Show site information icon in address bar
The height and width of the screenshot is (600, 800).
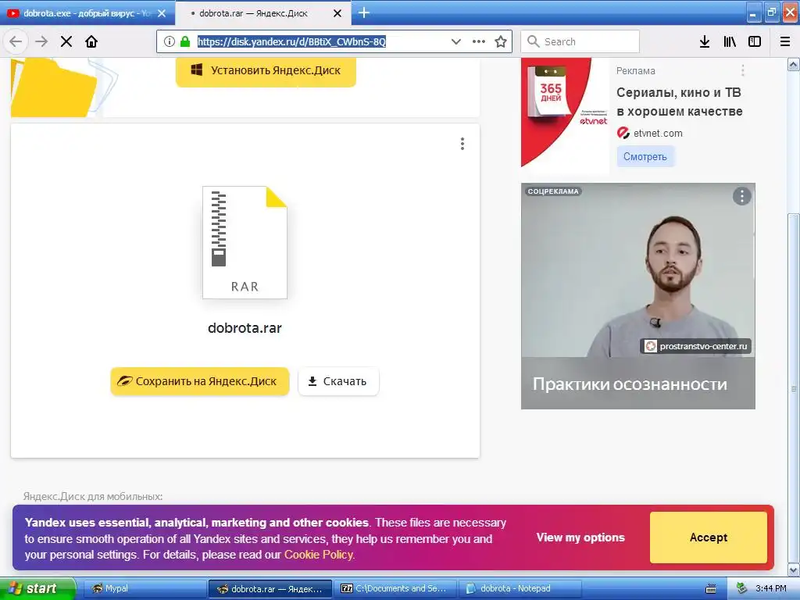(170, 41)
